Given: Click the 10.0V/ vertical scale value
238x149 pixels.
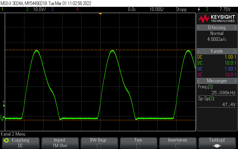Looking at the screenshot, I should (x=39, y=9).
